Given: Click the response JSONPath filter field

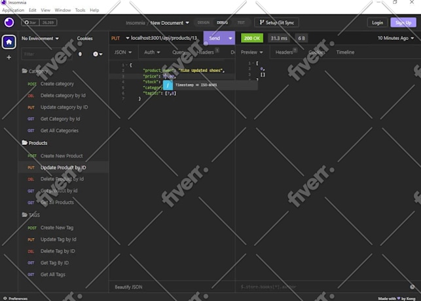Looking at the screenshot, I should pyautogui.click(x=322, y=287).
